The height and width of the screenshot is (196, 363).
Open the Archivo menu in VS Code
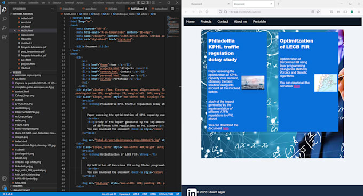[x=12, y=3]
